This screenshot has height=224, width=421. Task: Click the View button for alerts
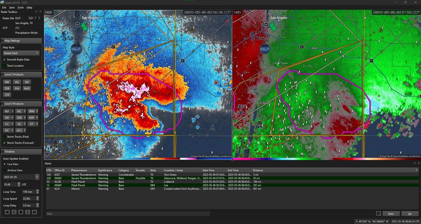point(391,214)
